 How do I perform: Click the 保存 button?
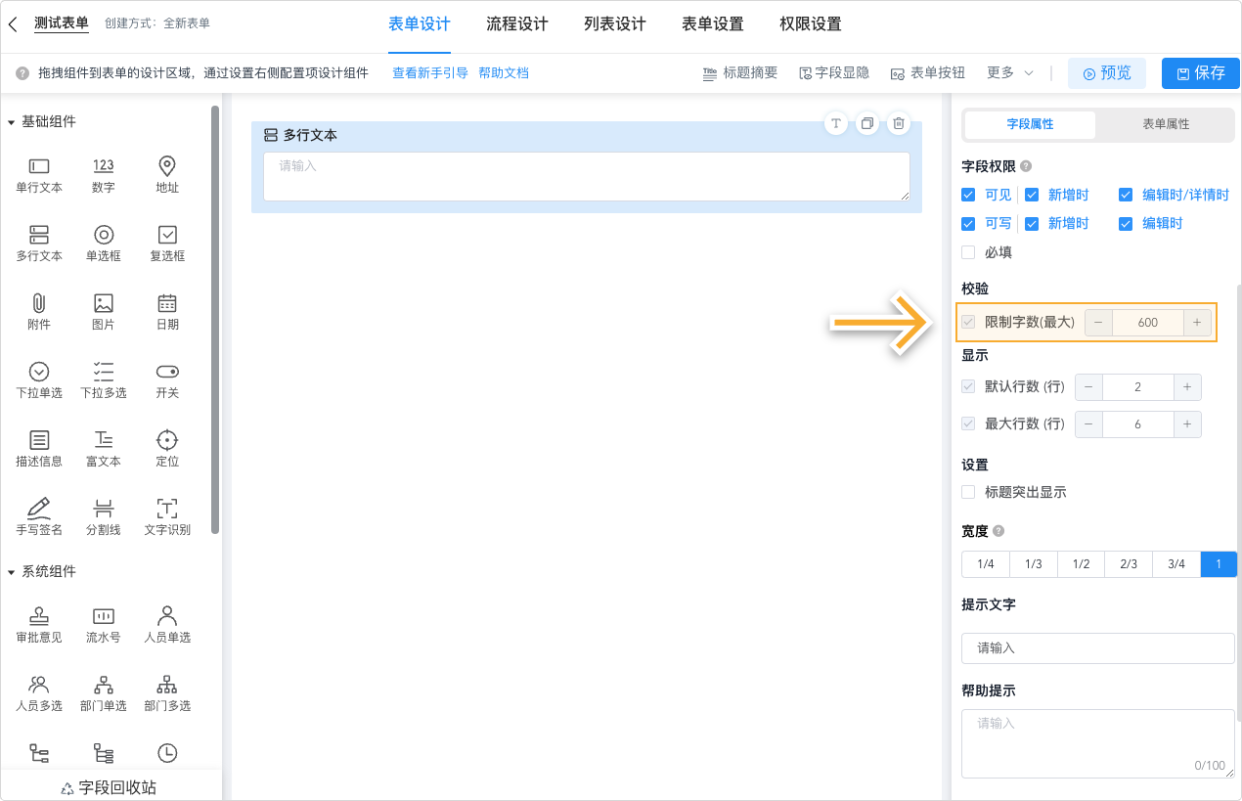(x=1200, y=72)
